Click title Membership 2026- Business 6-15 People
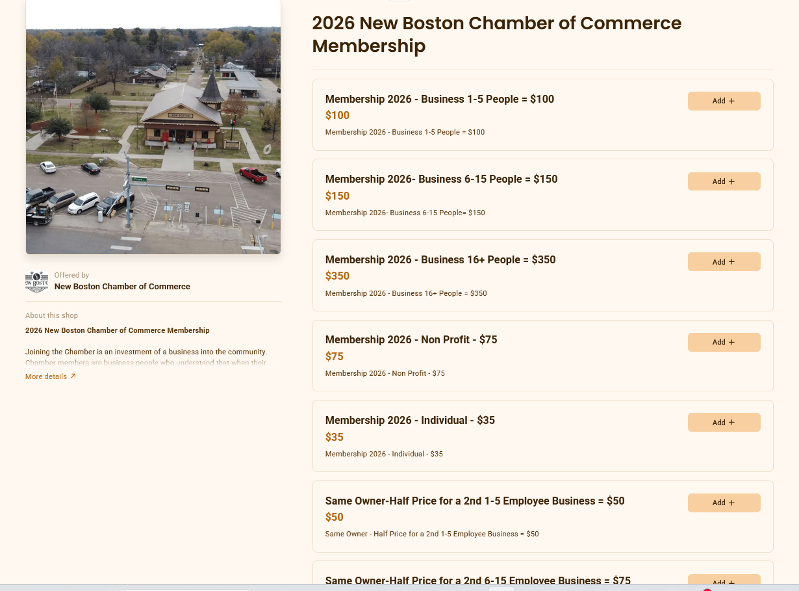 442,179
